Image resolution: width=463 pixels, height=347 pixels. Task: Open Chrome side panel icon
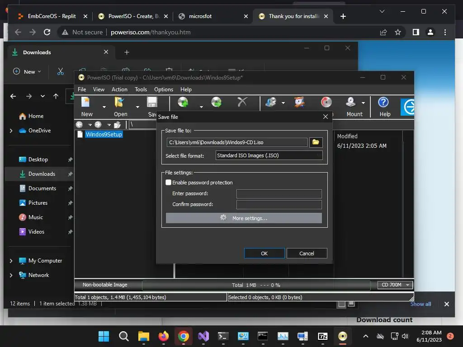coord(416,32)
